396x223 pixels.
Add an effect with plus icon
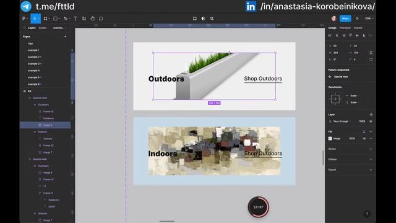[x=371, y=159]
